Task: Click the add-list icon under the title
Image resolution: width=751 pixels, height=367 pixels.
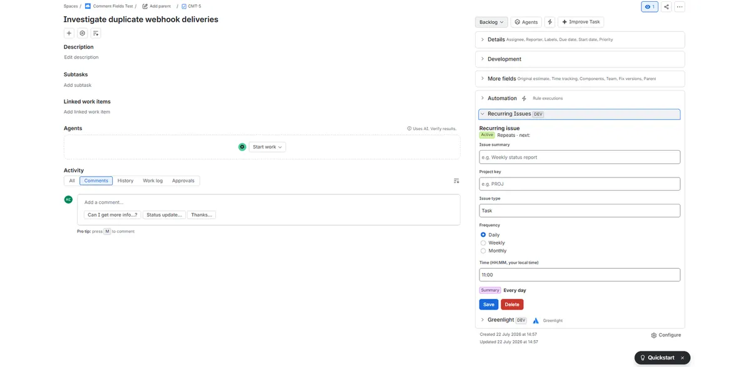Action: click(96, 33)
